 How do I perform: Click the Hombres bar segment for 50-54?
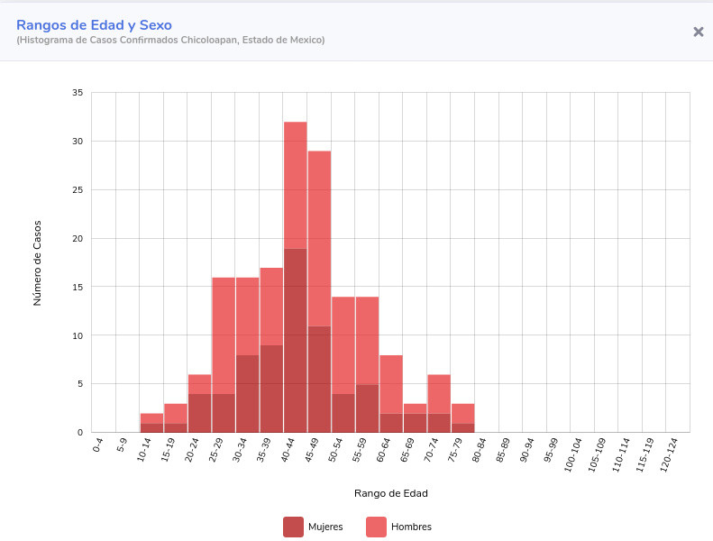pos(343,344)
